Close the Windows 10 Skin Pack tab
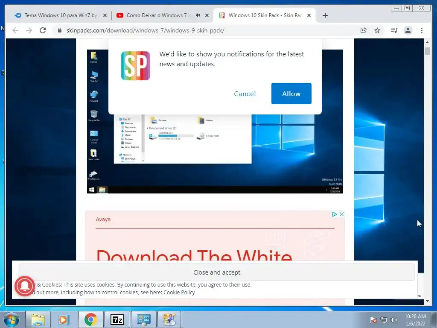Screen dimensions: 437x328 tap(309, 15)
